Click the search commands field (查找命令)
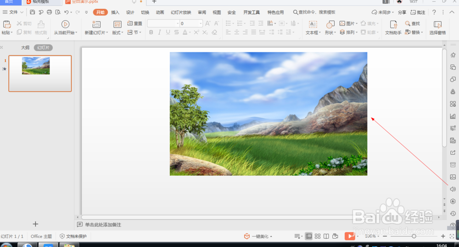 [x=314, y=12]
